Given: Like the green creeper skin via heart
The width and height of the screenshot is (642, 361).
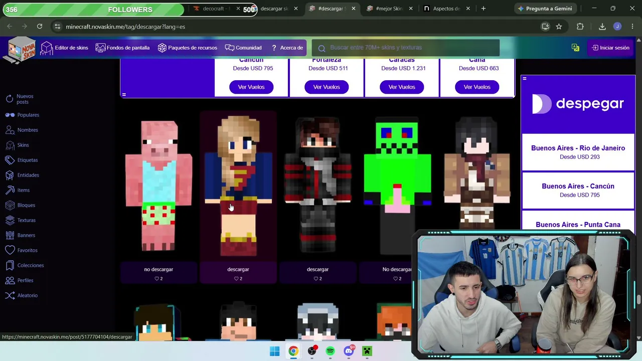Looking at the screenshot, I should click(x=396, y=279).
